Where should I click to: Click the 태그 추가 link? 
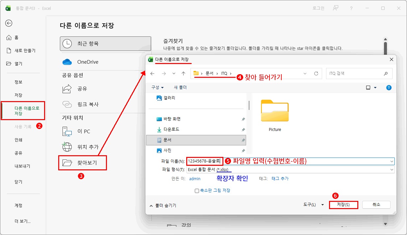pos(280,179)
